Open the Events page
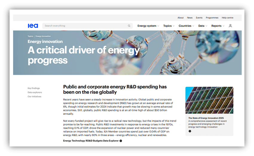The width and height of the screenshot is (254, 156). [x=199, y=18]
